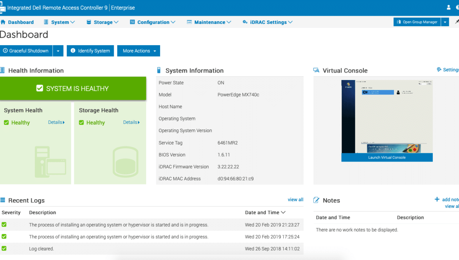Click System Health healthy check icon
This screenshot has width=459, height=260.
click(6, 122)
